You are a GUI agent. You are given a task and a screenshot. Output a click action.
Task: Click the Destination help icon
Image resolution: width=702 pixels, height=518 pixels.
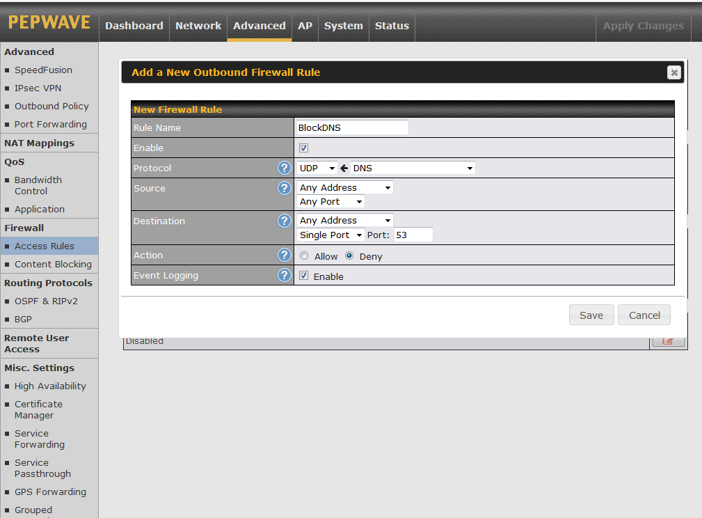point(284,221)
